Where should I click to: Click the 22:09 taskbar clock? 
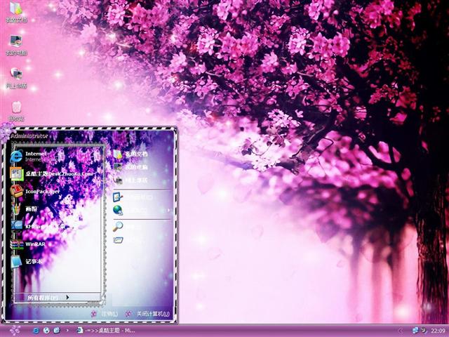point(438,331)
